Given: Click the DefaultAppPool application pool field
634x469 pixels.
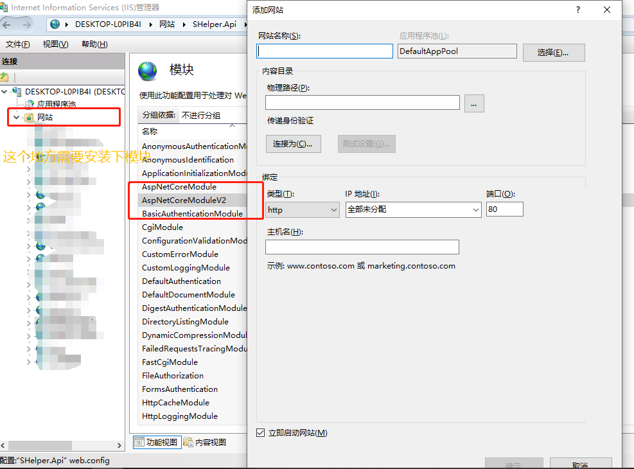Looking at the screenshot, I should point(457,51).
